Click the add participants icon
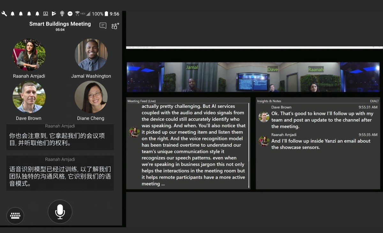Image resolution: width=383 pixels, height=233 pixels. click(x=115, y=26)
